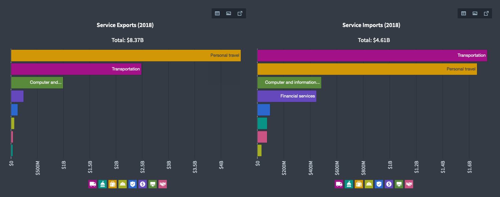Image resolution: width=500 pixels, height=197 pixels.
Task: Click the $600M axis label
Action: [337, 168]
